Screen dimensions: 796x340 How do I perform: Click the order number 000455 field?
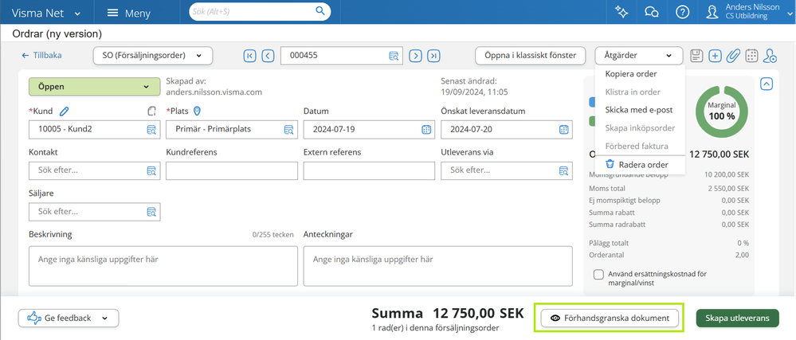(x=342, y=56)
